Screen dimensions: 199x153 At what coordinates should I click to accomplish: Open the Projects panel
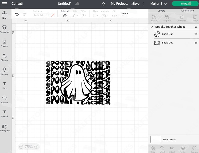(x=4, y=43)
